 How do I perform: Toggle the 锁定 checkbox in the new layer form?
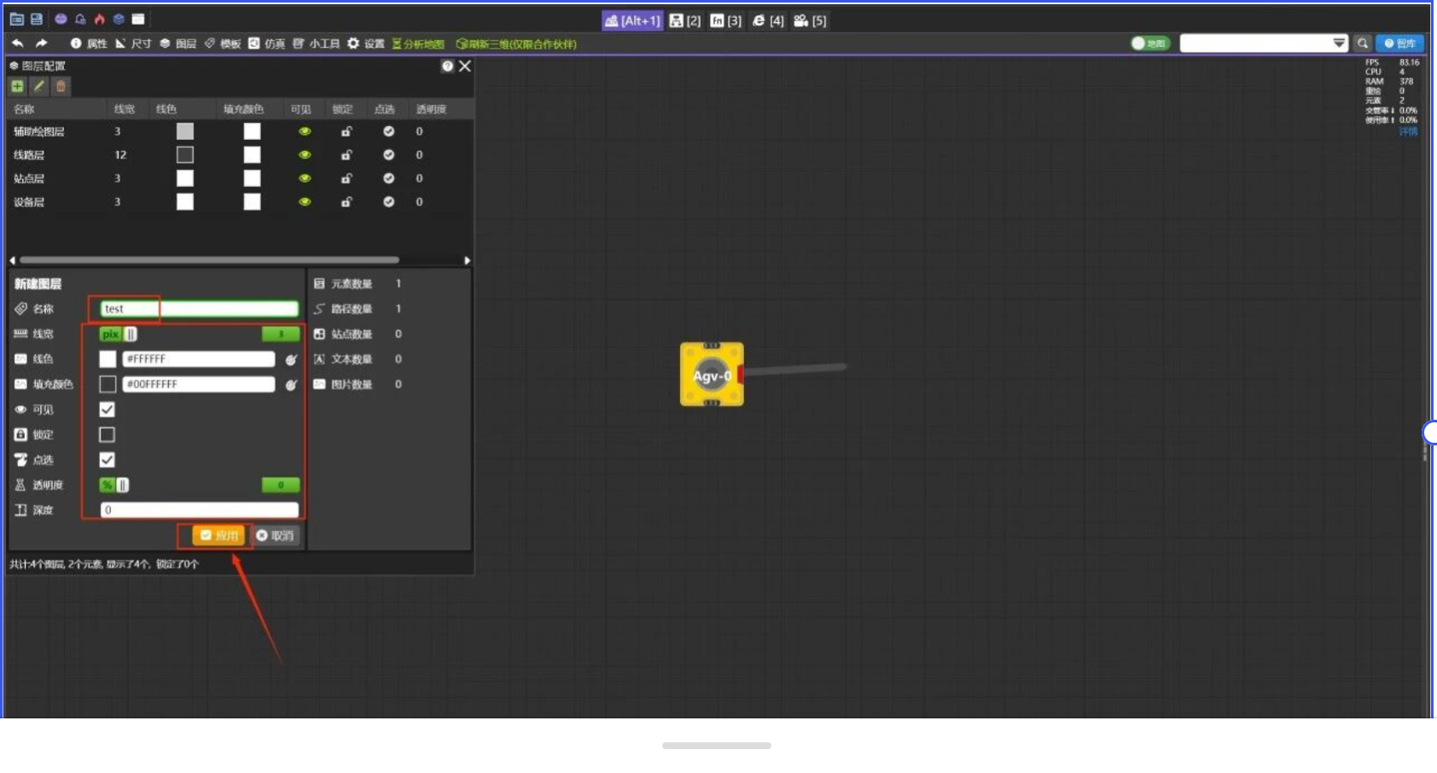click(108, 435)
